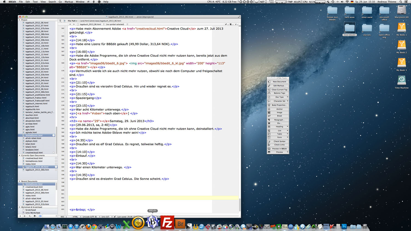This screenshot has width=411, height=231.
Task: Open the Wi-Fi status menu
Action: tap(347, 2)
